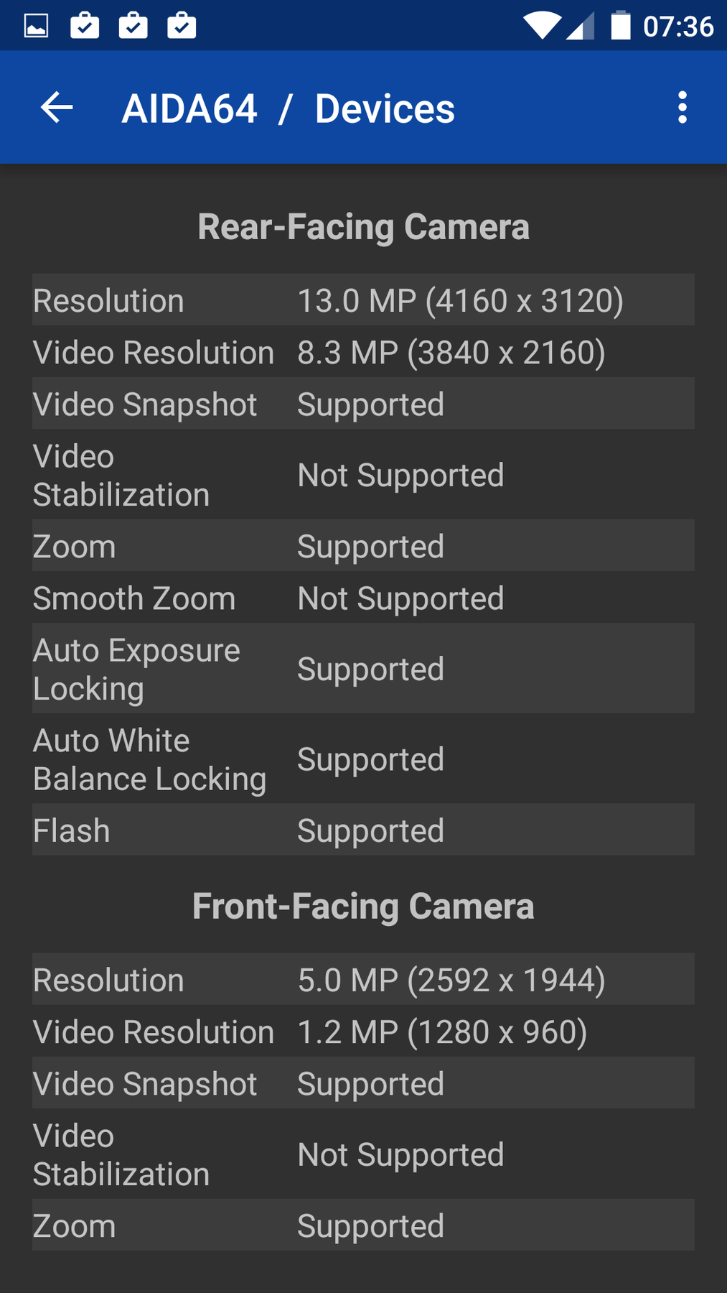
Task: Select the Auto Exposure Locking row
Action: [363, 669]
